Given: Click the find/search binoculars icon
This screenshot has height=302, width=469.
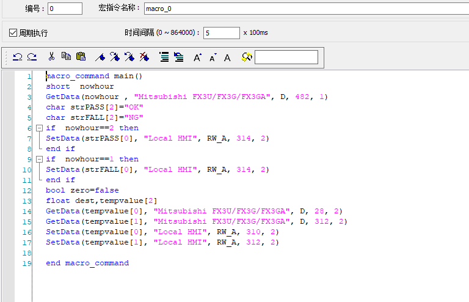Looking at the screenshot, I should [x=246, y=57].
